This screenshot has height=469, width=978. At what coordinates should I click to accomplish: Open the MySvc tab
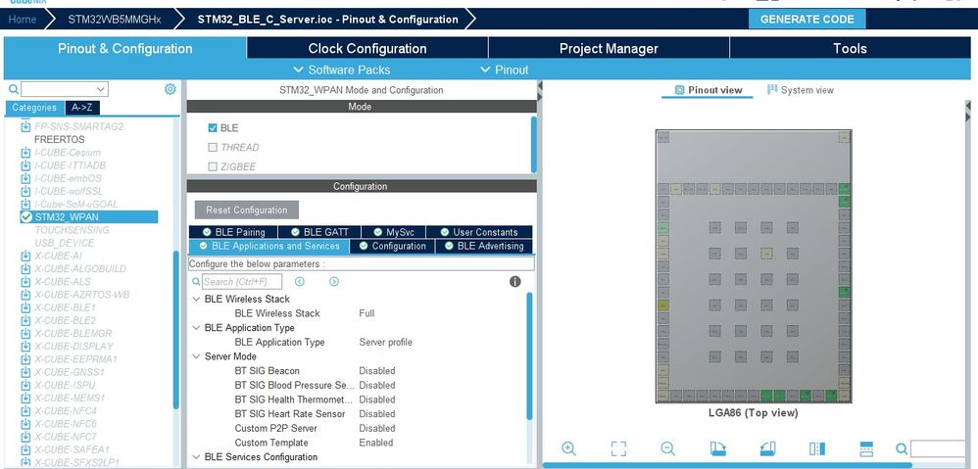click(394, 232)
